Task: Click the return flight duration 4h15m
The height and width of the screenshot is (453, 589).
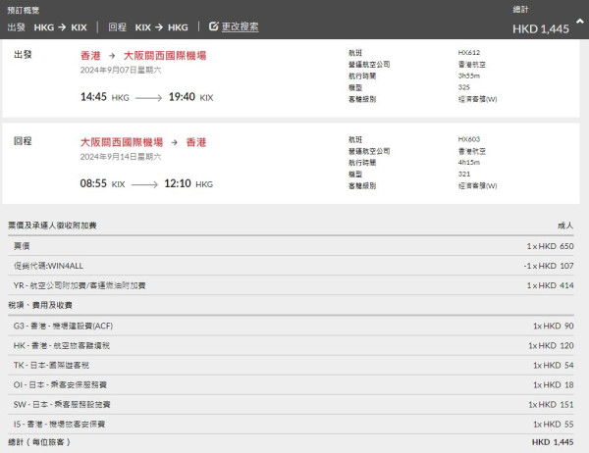Action: tap(469, 163)
